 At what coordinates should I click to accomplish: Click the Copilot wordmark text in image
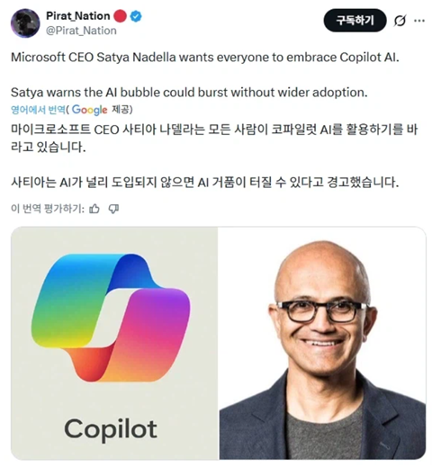click(x=111, y=429)
